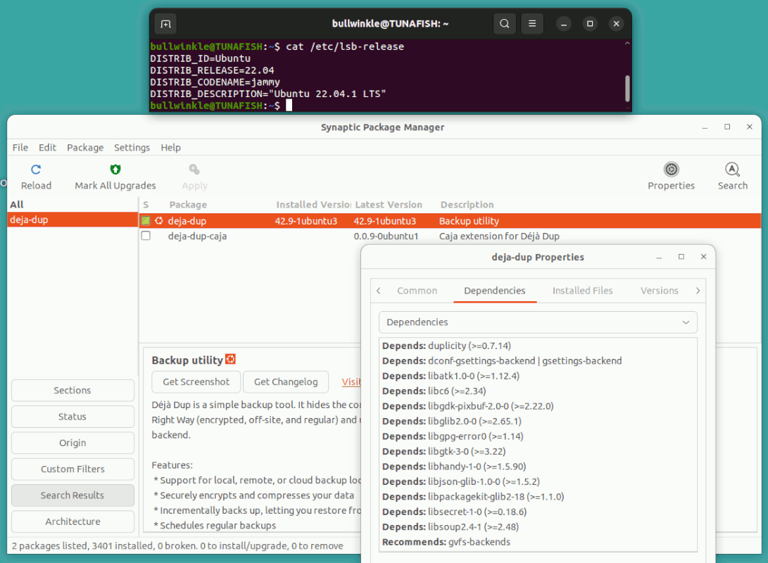Toggle the deja-dup package status checkbox
Screen dimensions: 768x563
(x=146, y=221)
